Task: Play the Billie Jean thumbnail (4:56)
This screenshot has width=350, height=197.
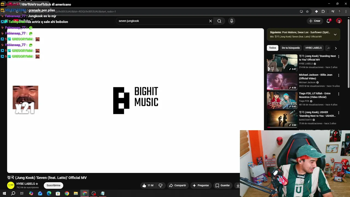Action: coord(282,82)
